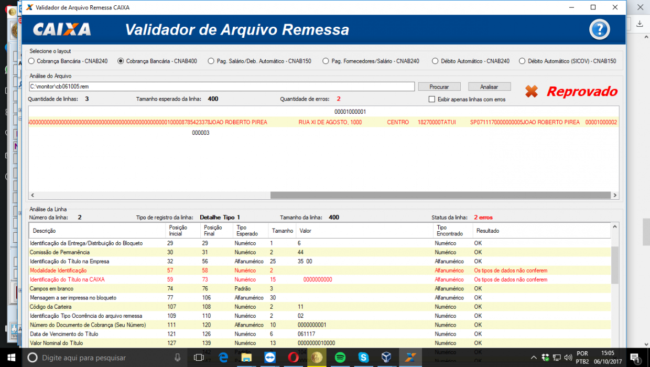Select Mensagem a ser impressa no bloqueto row
Viewport: 650px width, 367px height.
(x=320, y=298)
